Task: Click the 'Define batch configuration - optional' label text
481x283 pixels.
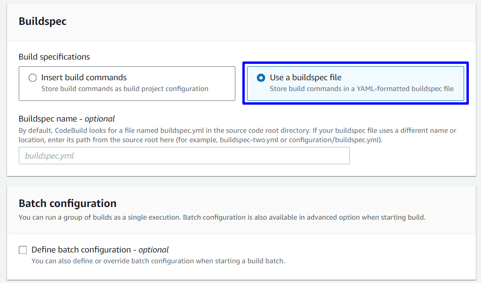Action: tap(100, 250)
